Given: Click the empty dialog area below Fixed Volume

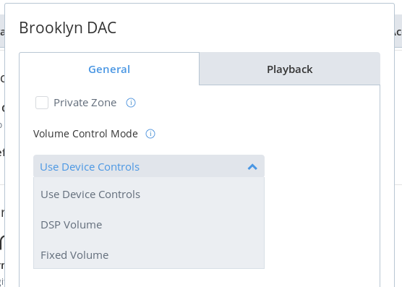Looking at the screenshot, I should coord(149,278).
